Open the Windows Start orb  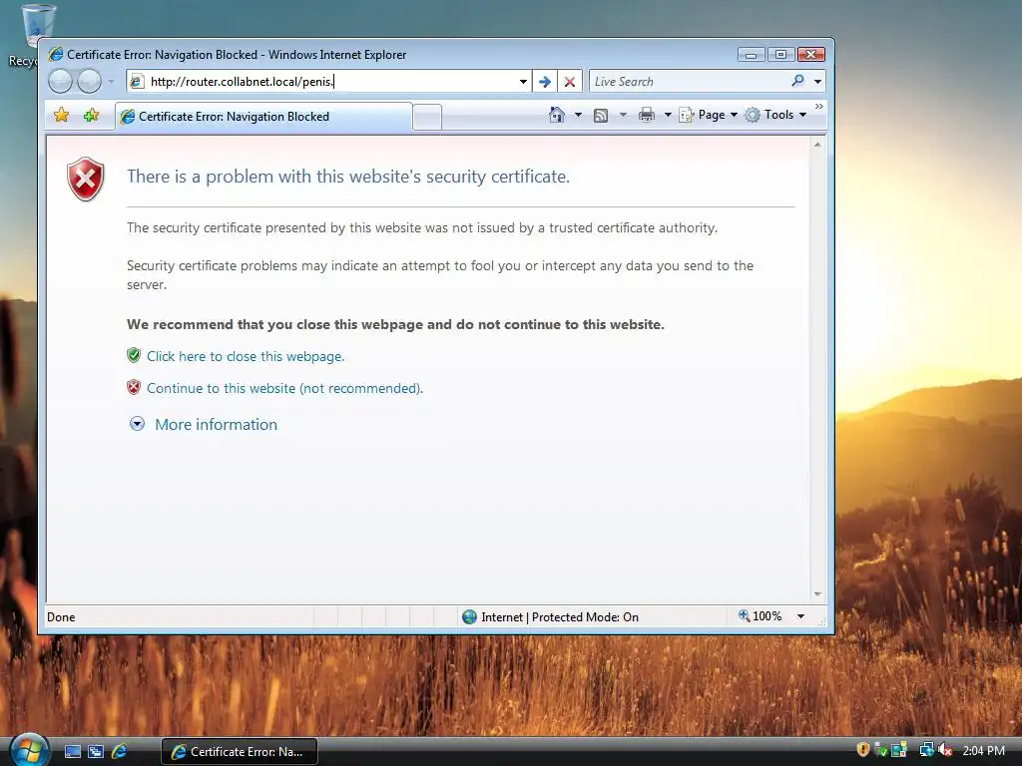29,750
